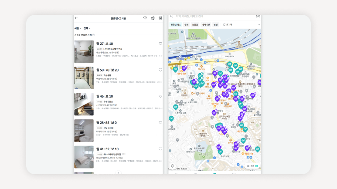Click the current location target icon on map

click(x=172, y=165)
